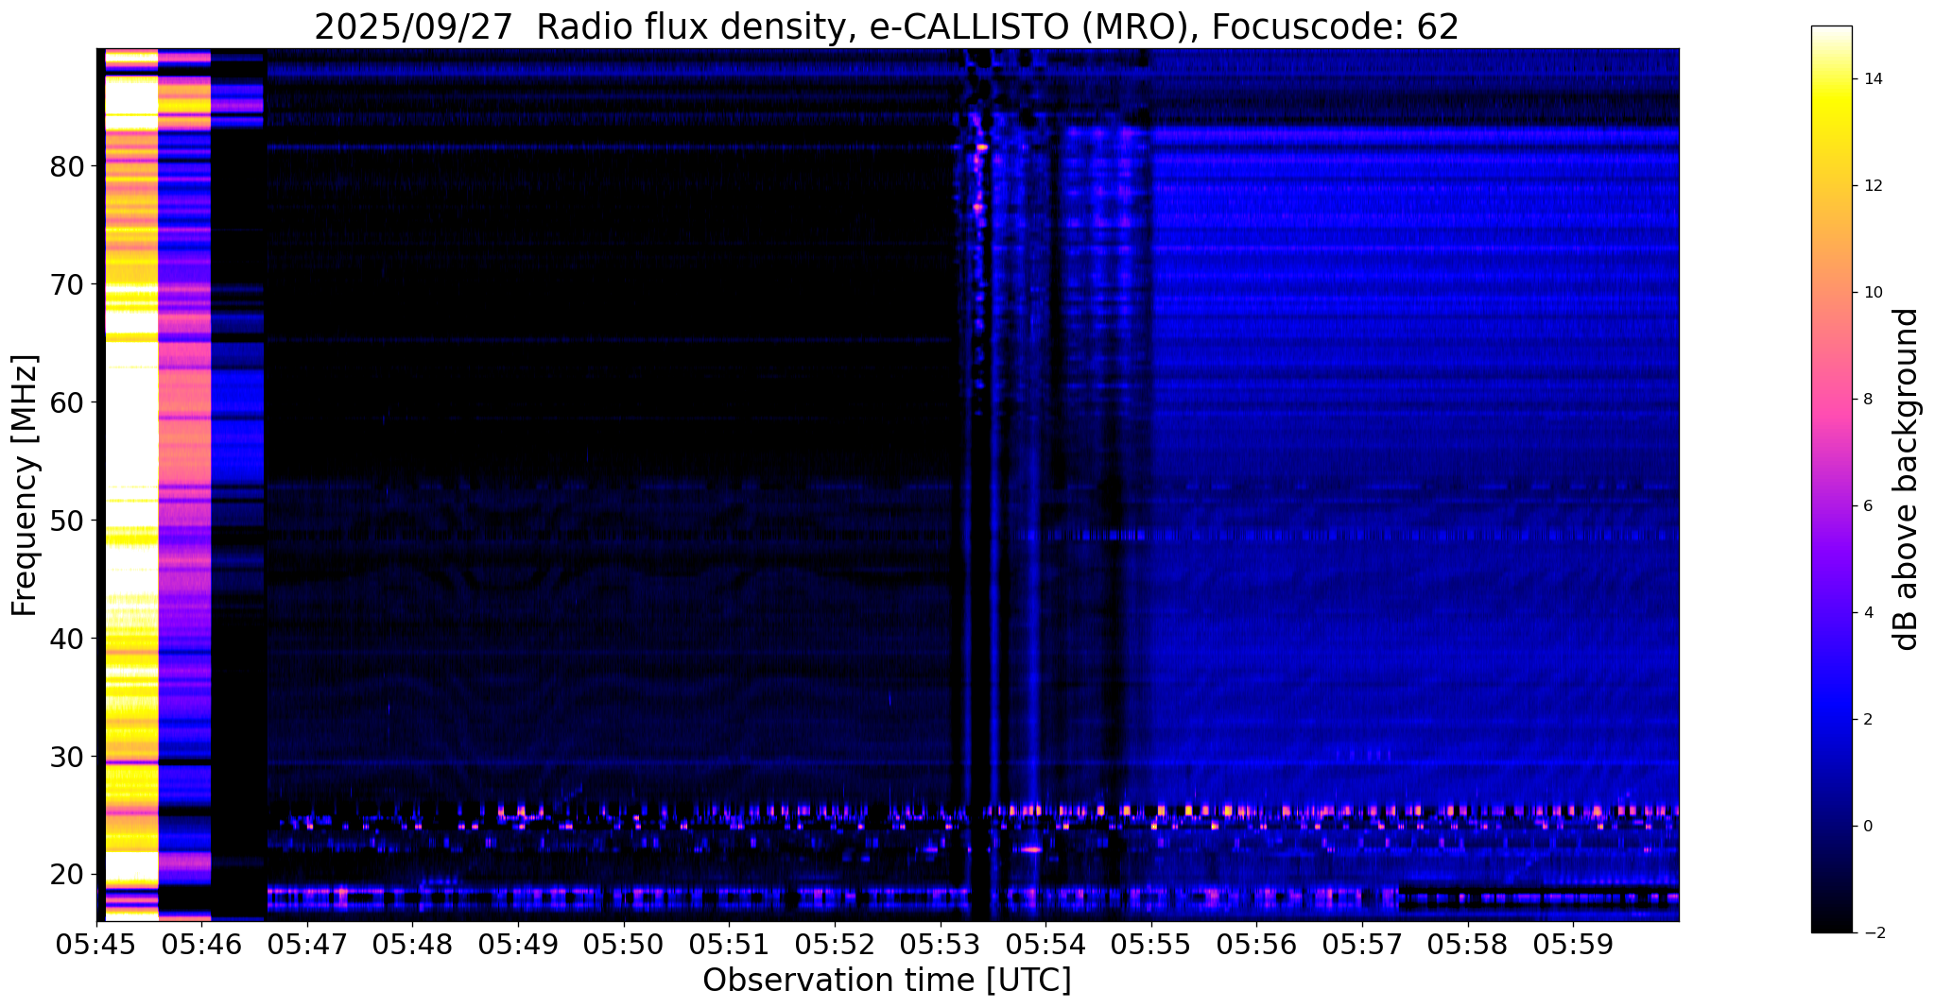Click the 05:47 time tick label
This screenshot has width=1935, height=1008.
tap(307, 944)
